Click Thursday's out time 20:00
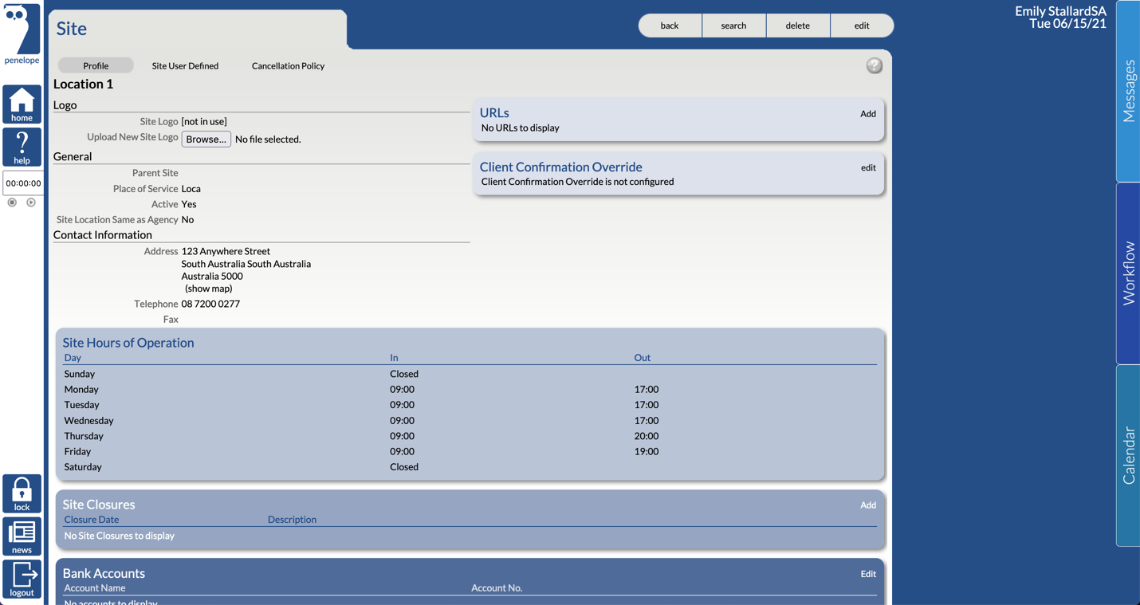1140x605 pixels. point(647,436)
